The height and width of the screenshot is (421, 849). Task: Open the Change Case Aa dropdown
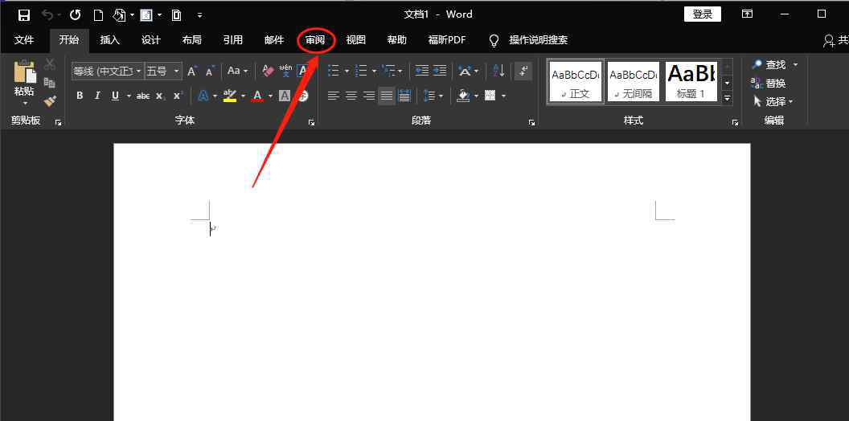(x=238, y=71)
